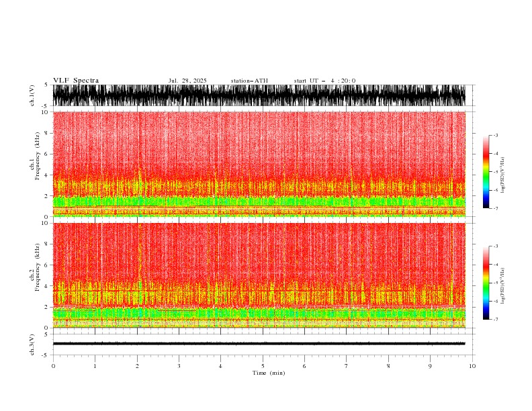Click the 'VLF Spectra' title text
The height and width of the screenshot is (411, 532).
[x=76, y=81]
